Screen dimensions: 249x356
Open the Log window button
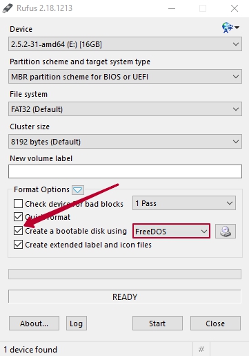pyautogui.click(x=77, y=324)
